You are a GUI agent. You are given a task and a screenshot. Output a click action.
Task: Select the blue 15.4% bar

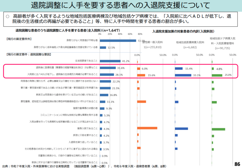click(x=179, y=68)
